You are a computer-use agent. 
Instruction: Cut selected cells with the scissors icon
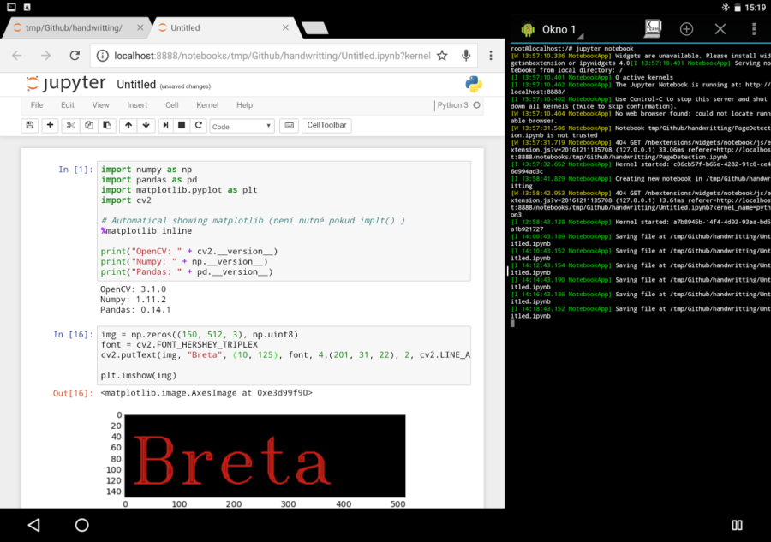click(x=70, y=125)
